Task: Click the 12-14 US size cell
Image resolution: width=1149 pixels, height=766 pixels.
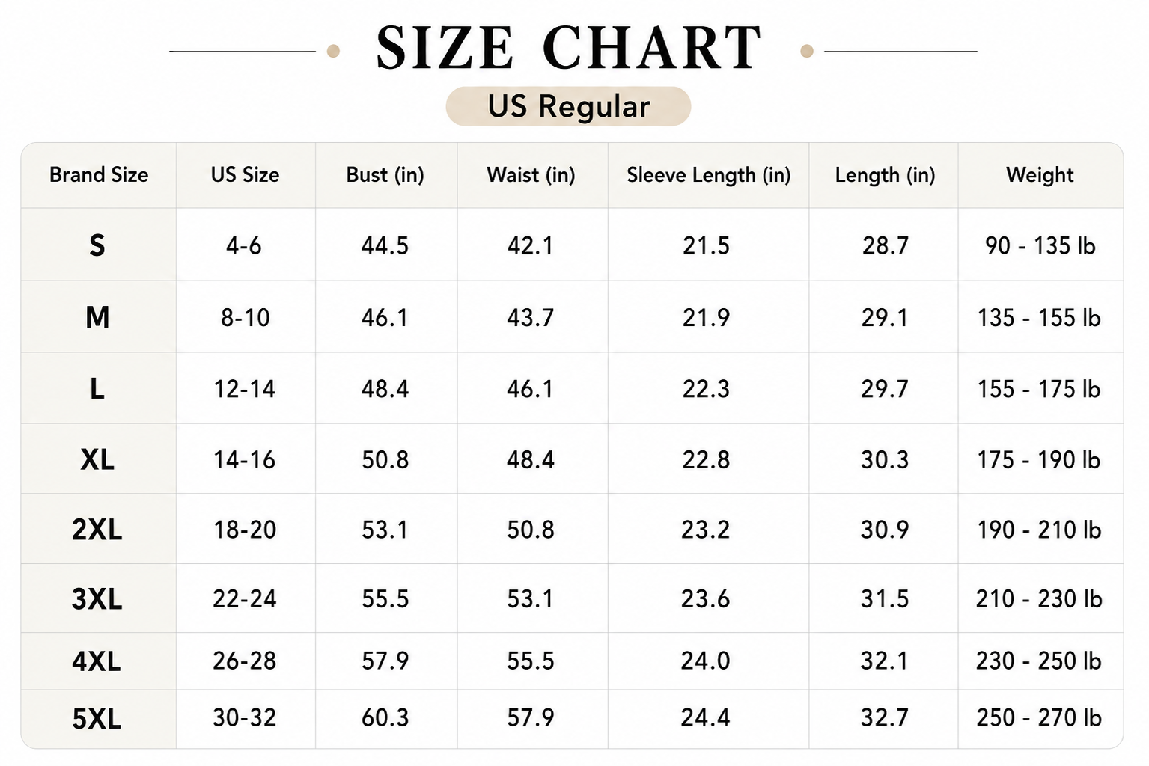Action: coord(245,389)
